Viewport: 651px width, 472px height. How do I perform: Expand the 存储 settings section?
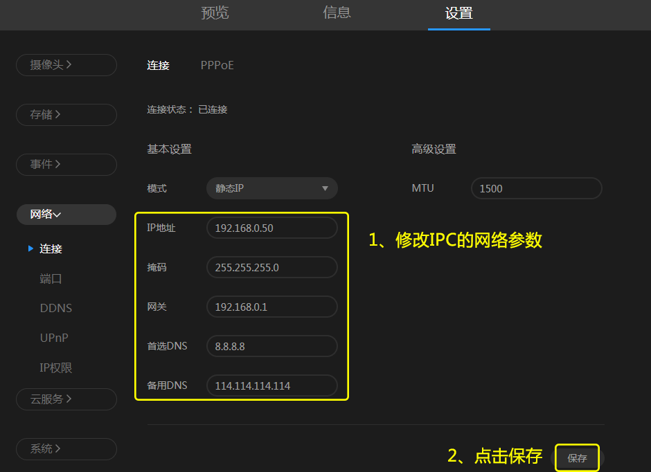(66, 114)
